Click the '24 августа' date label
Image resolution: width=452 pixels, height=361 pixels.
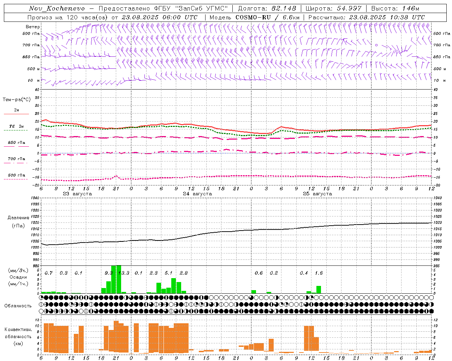[197, 194]
